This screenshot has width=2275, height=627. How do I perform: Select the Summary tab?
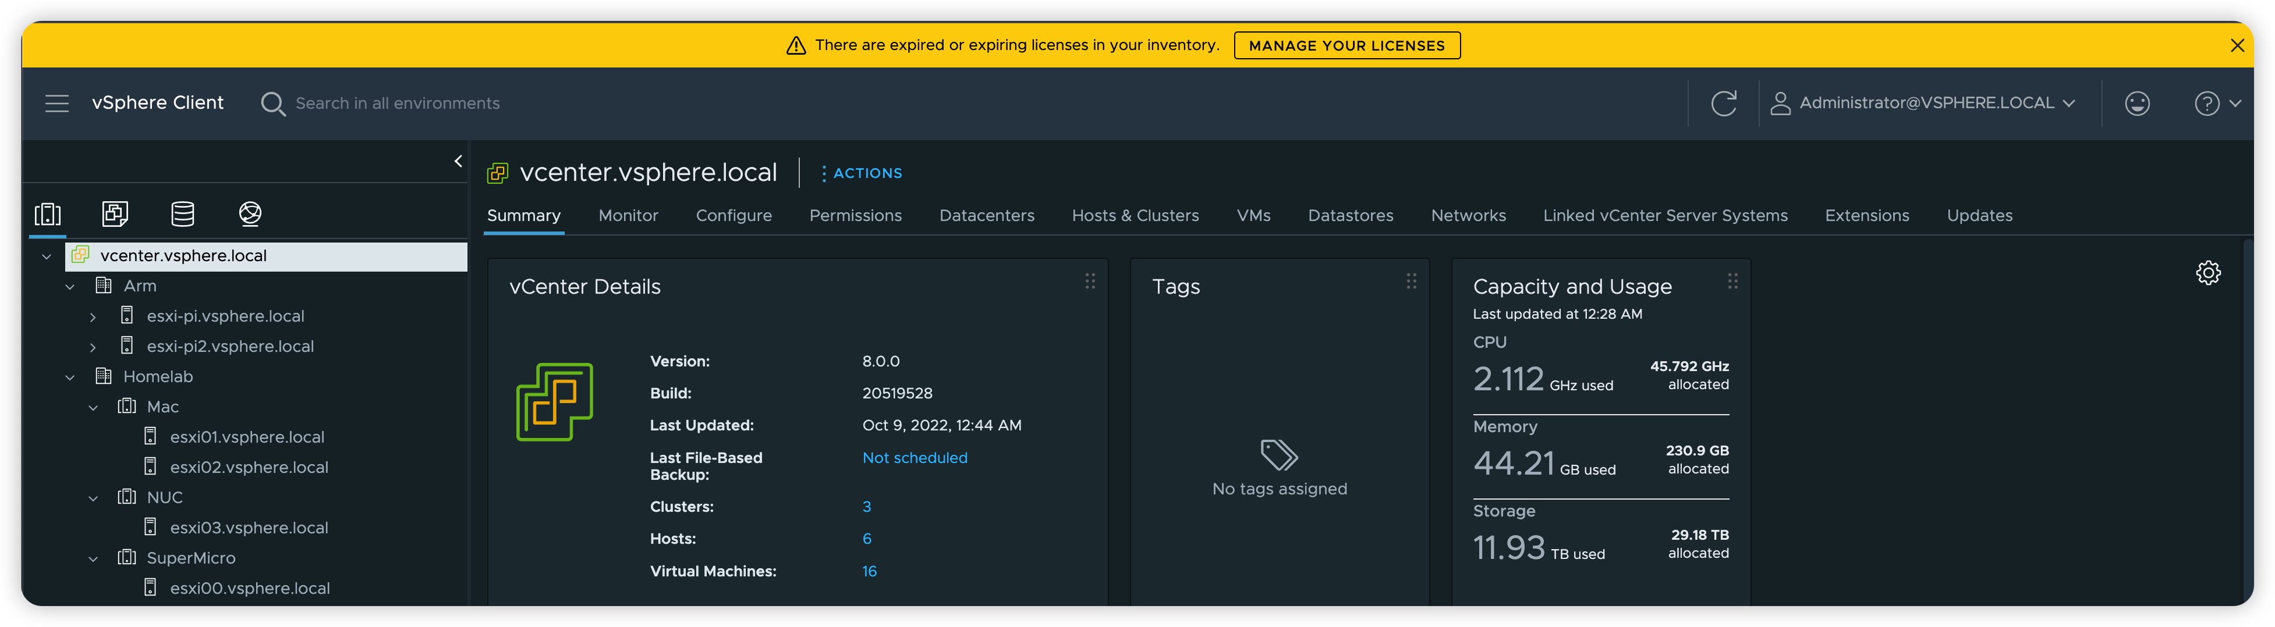click(524, 215)
